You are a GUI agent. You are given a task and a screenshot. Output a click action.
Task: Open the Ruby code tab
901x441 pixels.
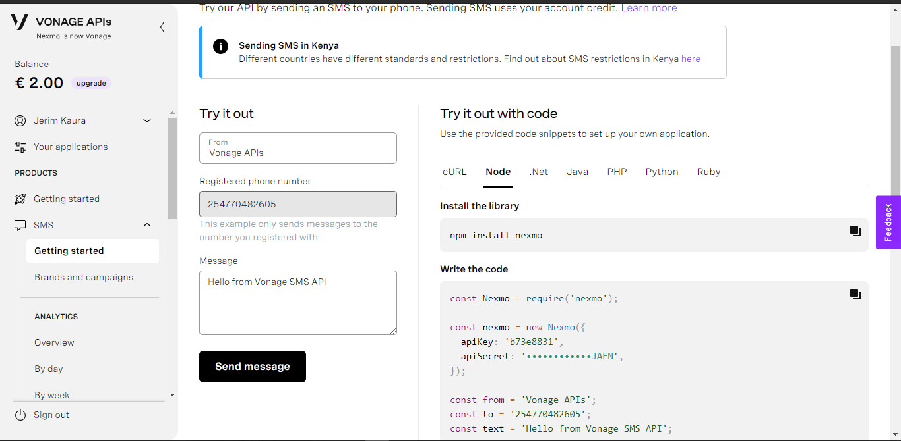click(x=709, y=172)
